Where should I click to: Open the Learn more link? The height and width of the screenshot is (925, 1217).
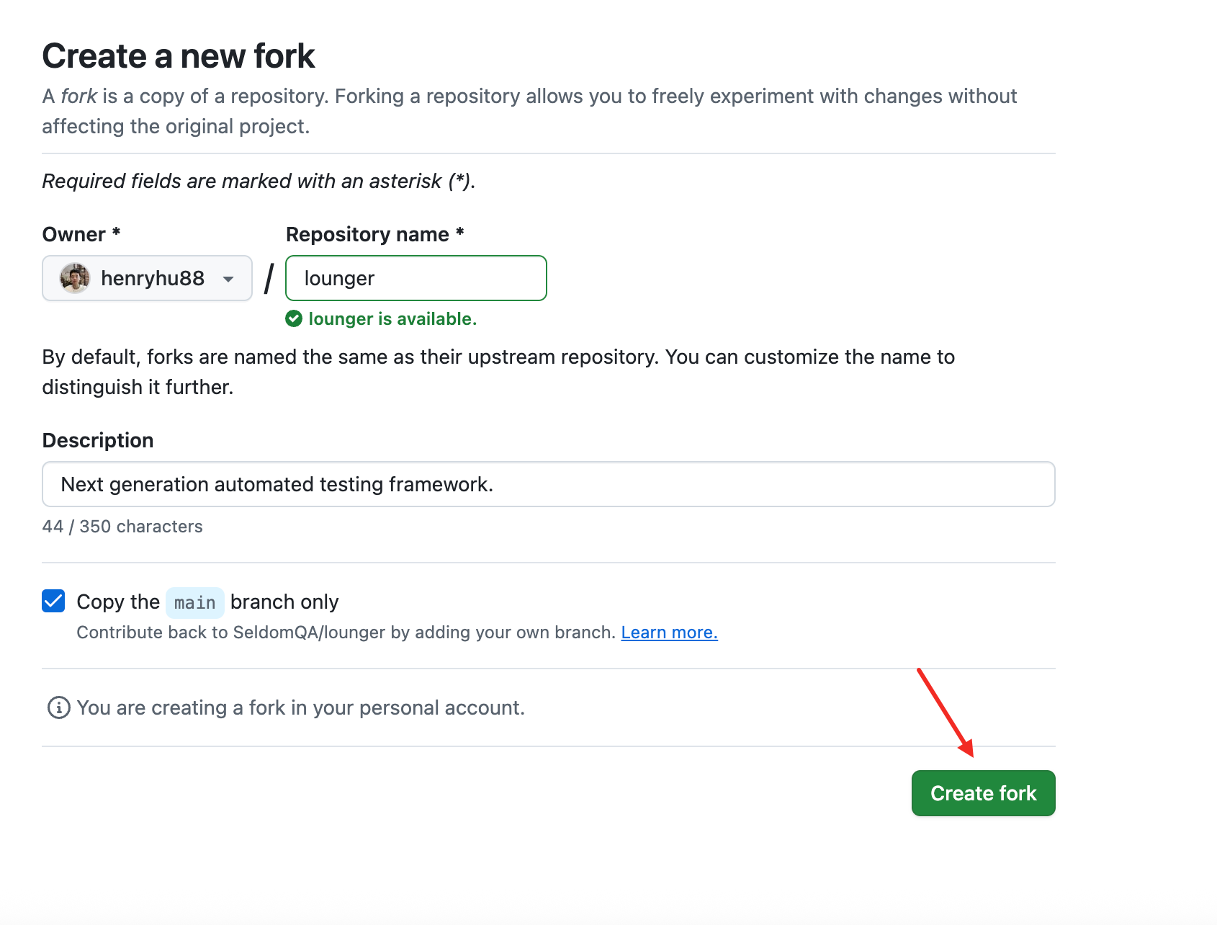point(669,633)
